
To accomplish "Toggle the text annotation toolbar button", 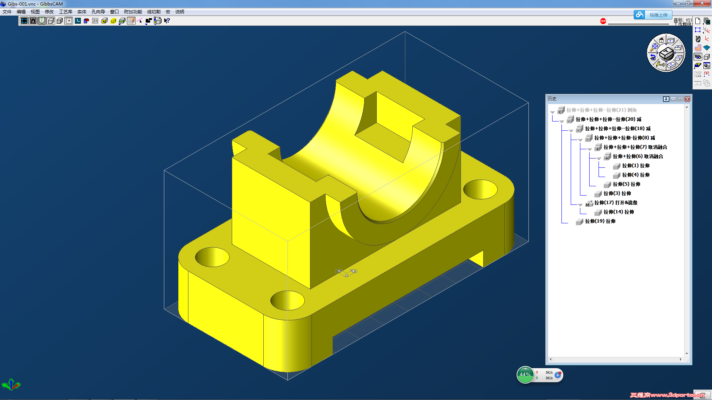I will (x=33, y=21).
